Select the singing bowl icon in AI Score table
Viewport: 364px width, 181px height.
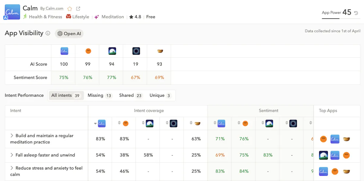pyautogui.click(x=160, y=51)
